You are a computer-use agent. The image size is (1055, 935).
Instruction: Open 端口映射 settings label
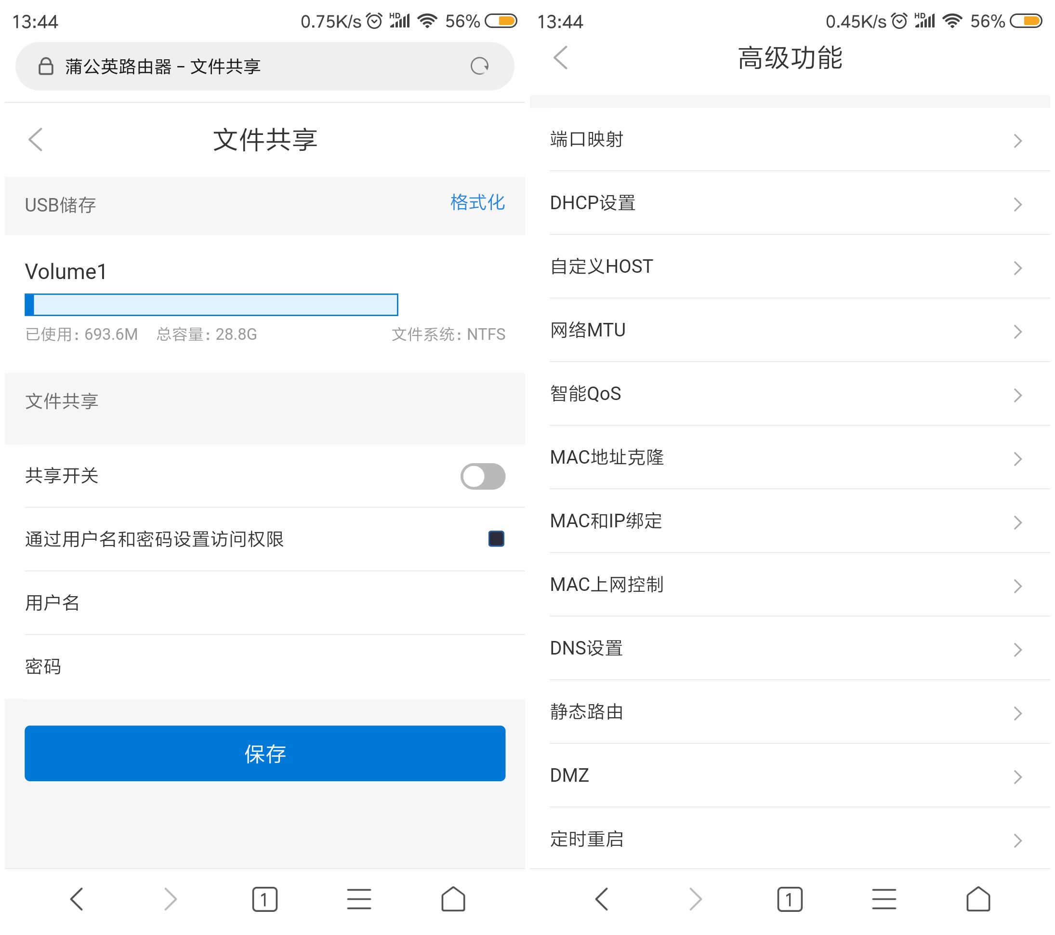pos(586,139)
